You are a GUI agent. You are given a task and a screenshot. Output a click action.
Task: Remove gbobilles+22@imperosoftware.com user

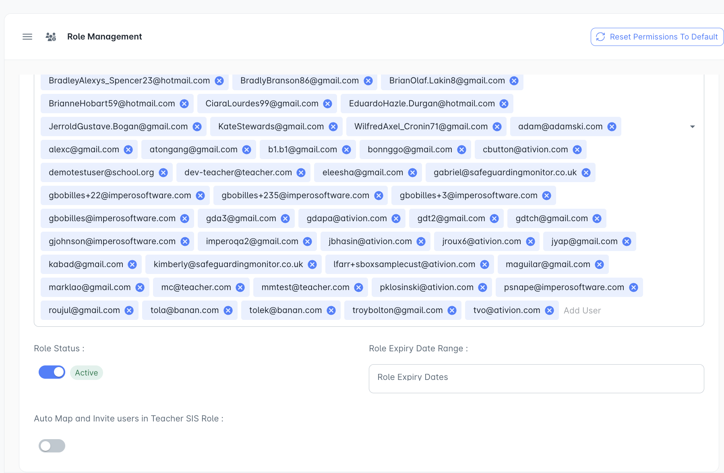coord(201,196)
